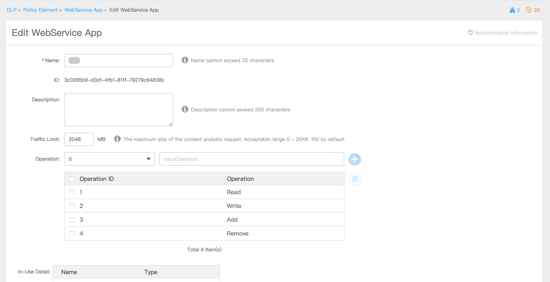Click the trash icon to delete selected operations
This screenshot has width=550, height=282.
coord(354,179)
